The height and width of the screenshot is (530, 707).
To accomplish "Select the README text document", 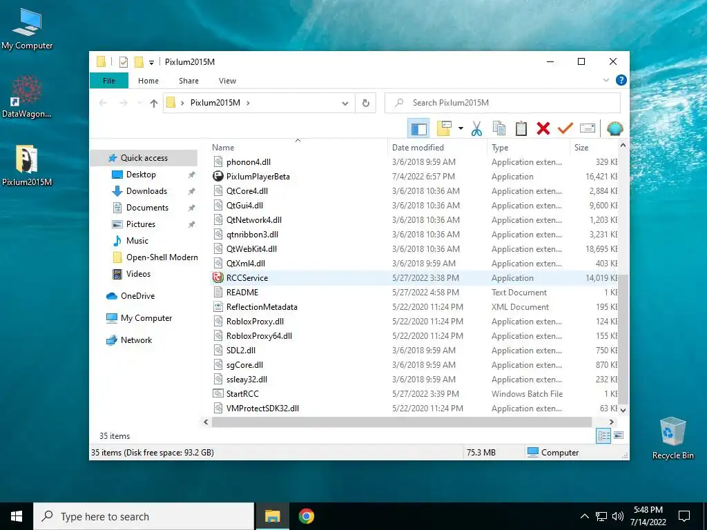I will pos(242,293).
